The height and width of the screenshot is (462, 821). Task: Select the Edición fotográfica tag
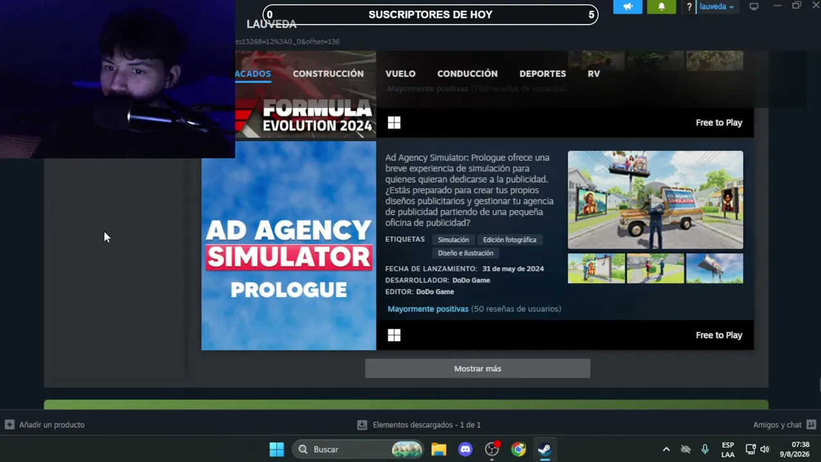pos(509,240)
